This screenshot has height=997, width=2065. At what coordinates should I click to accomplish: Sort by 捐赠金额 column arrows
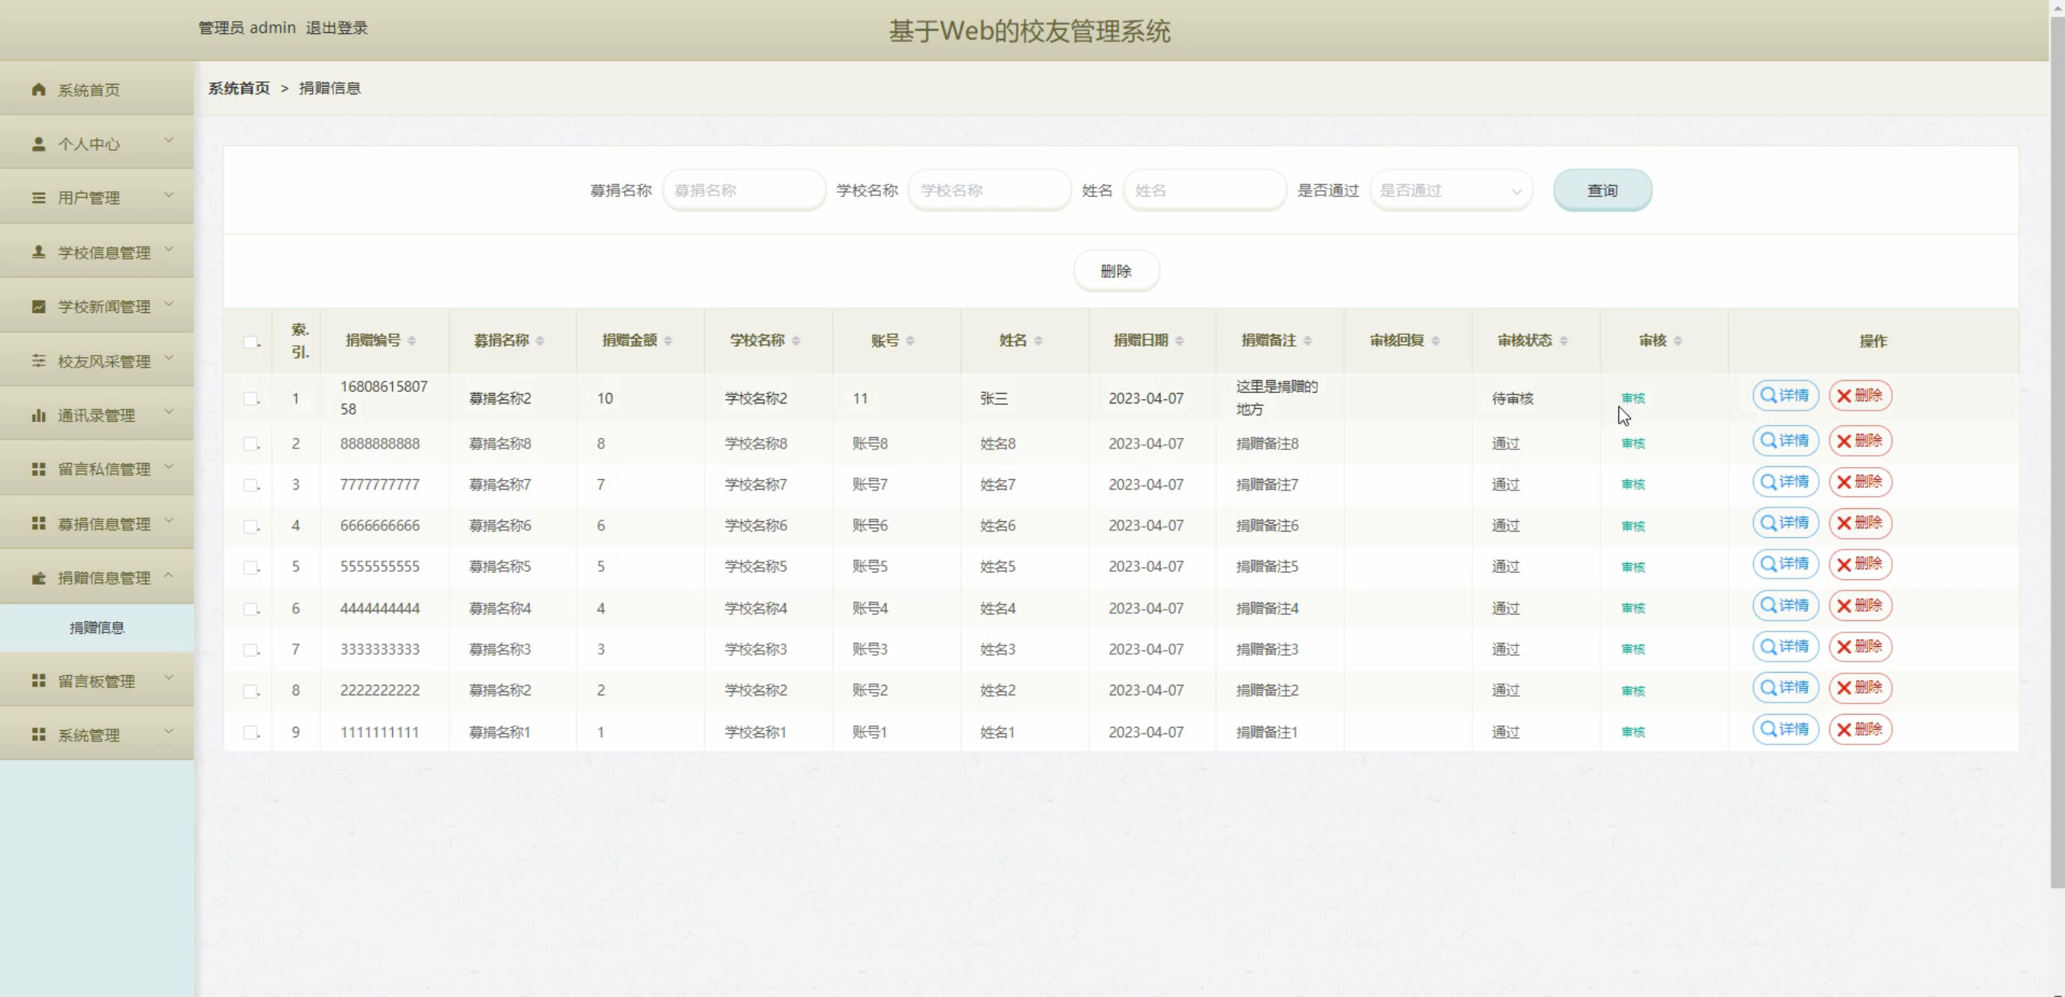(x=668, y=341)
